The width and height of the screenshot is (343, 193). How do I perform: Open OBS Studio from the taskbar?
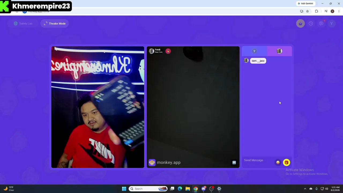pyautogui.click(x=211, y=189)
